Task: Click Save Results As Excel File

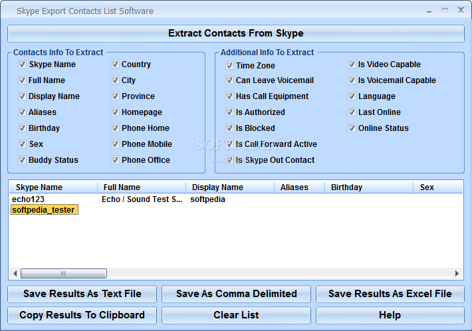Action: (x=390, y=294)
